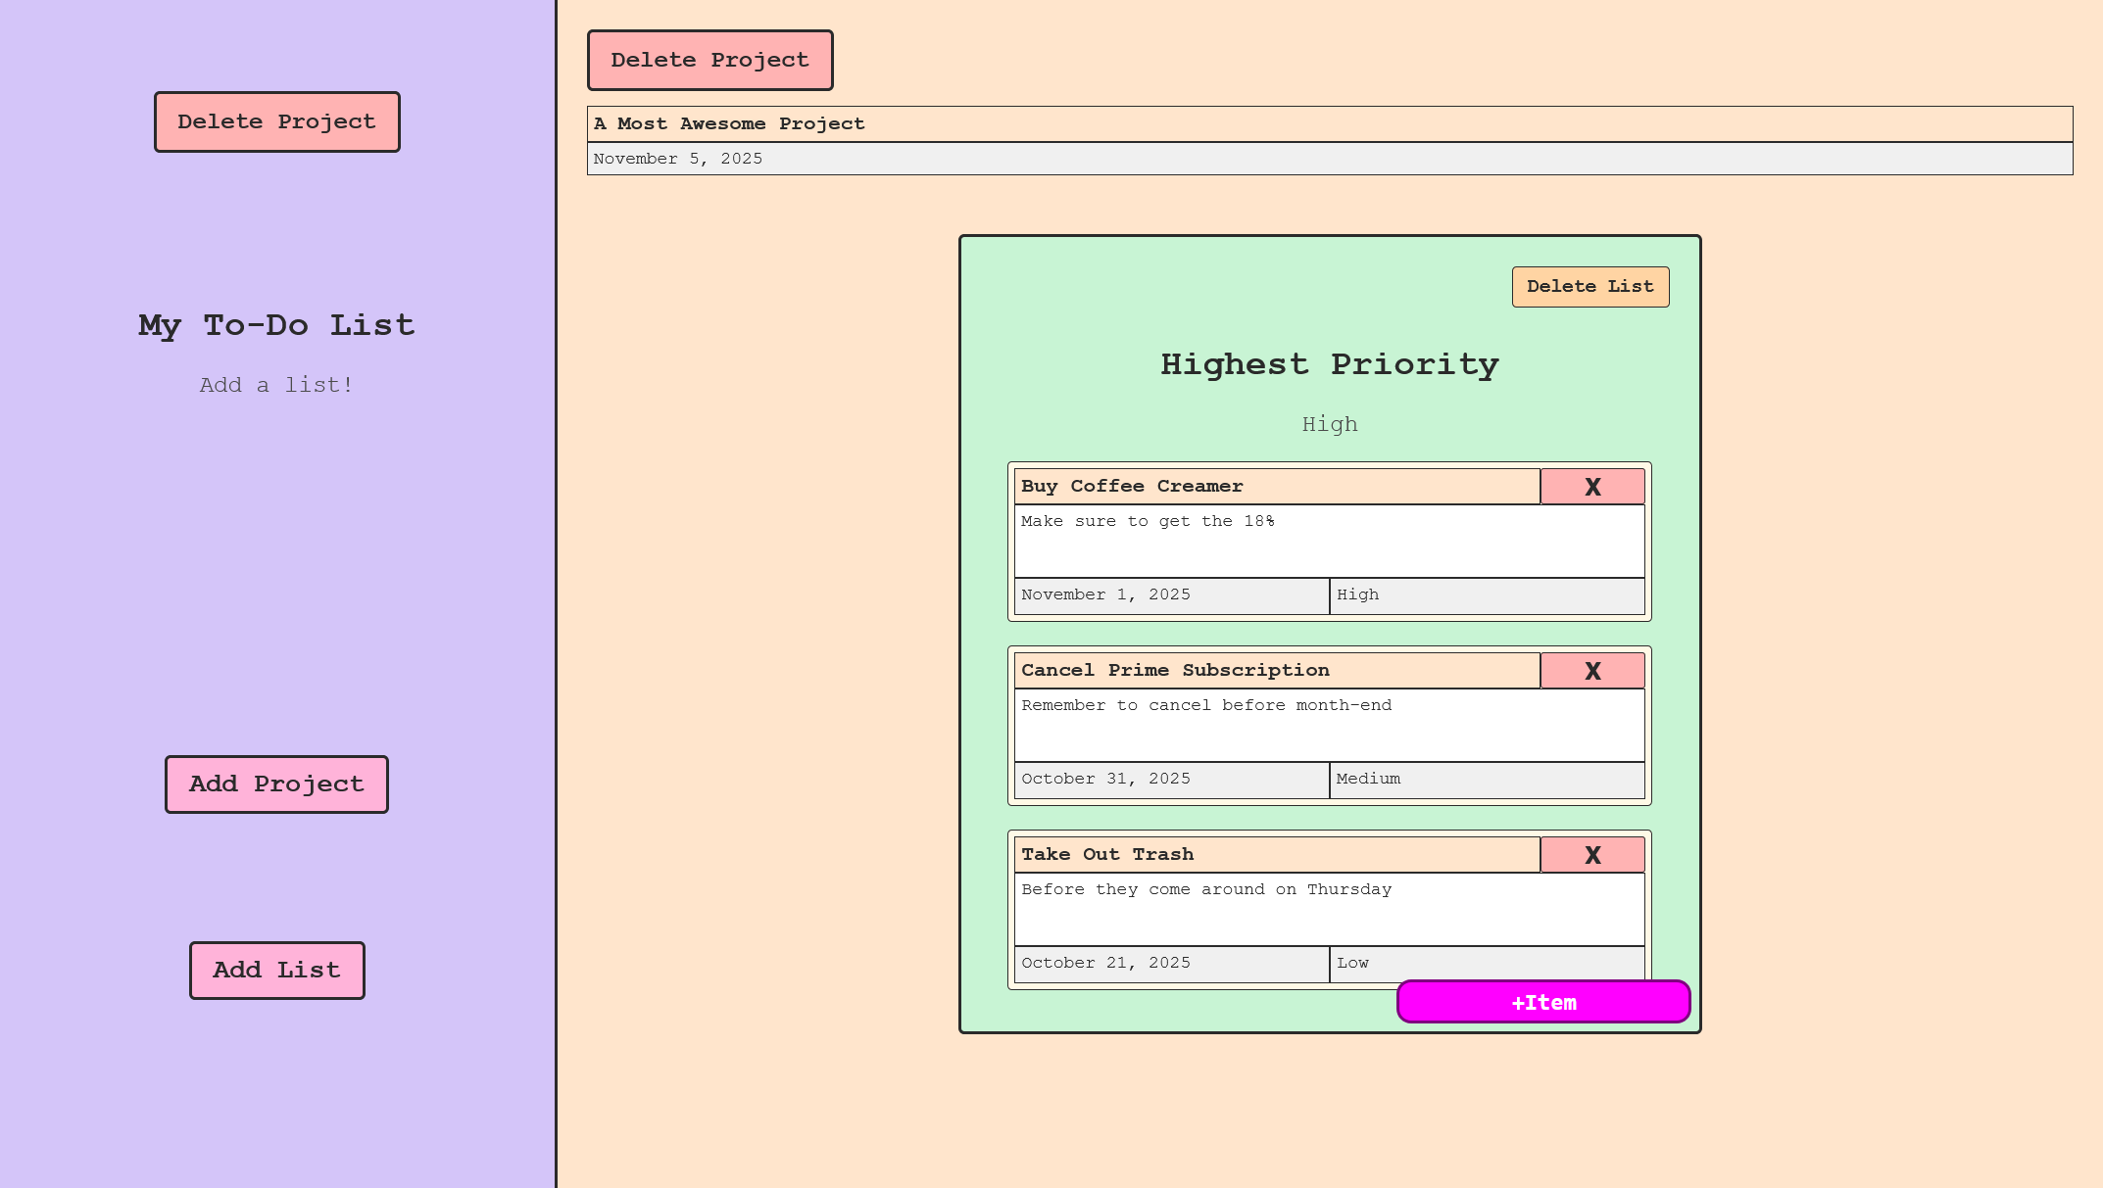Delete the Buy Coffee Creamer item

tap(1591, 487)
